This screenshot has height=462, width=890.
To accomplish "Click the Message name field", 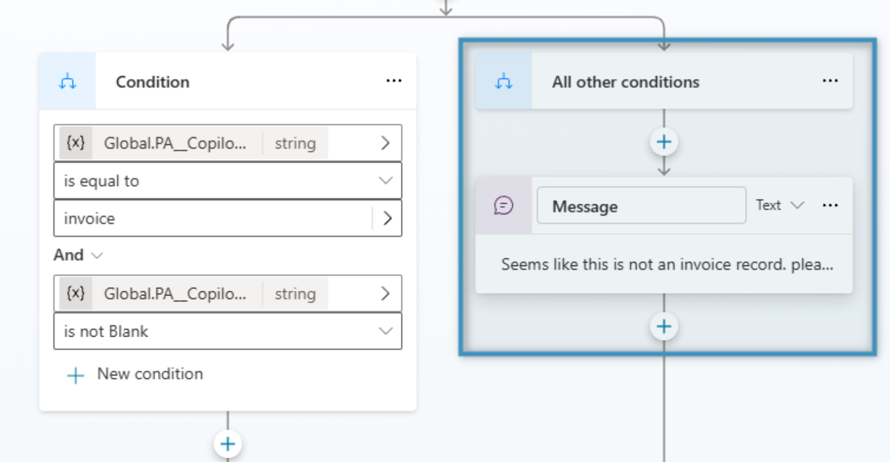I will click(x=641, y=205).
